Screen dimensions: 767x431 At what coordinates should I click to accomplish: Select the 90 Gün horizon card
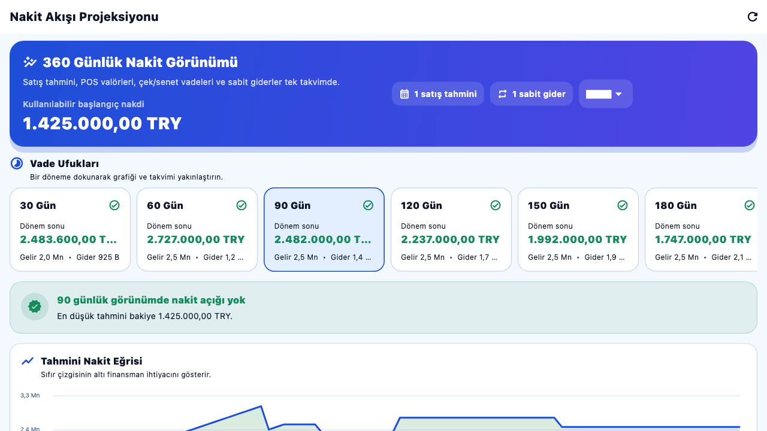324,230
